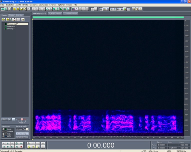Play to end circled play button
The width and height of the screenshot is (191, 152).
point(17,143)
